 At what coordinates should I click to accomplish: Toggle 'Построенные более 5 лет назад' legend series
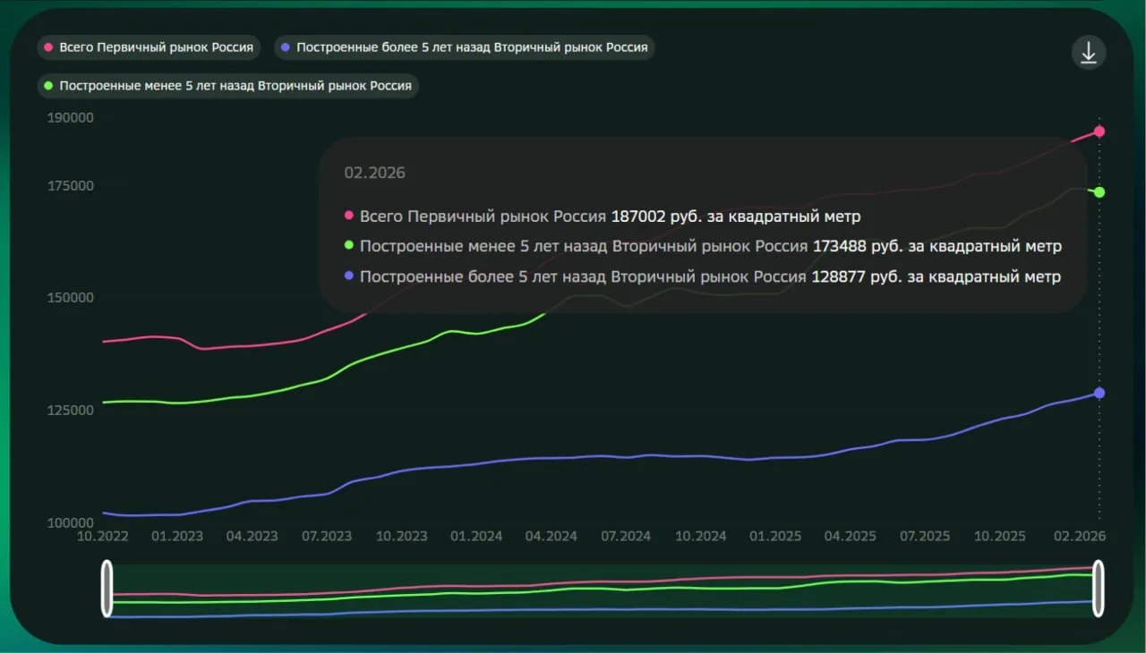click(x=464, y=47)
